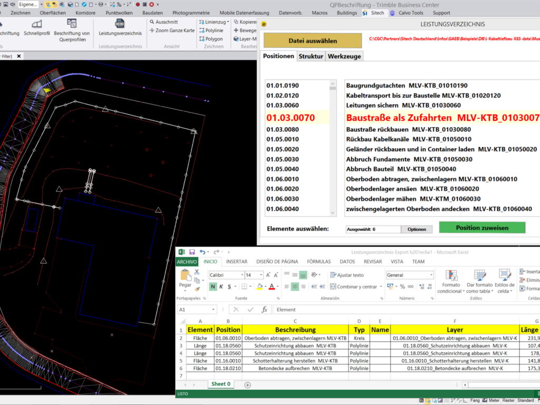Apply the red font color swatch

[272, 286]
